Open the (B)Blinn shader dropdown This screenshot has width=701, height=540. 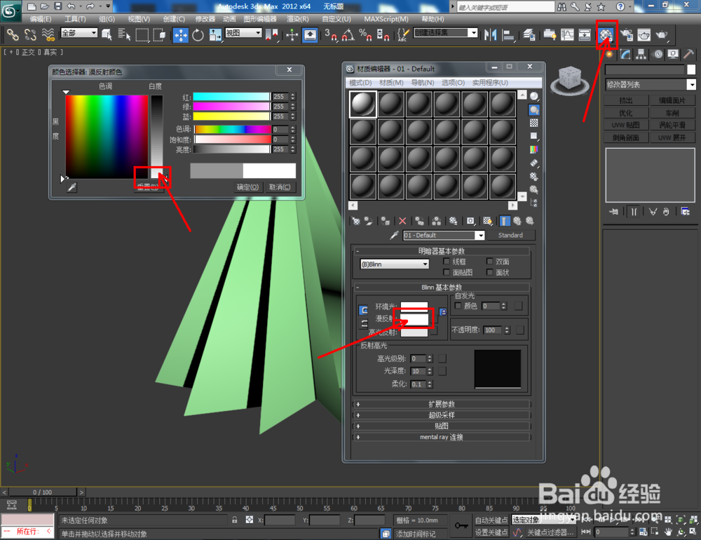coord(395,264)
